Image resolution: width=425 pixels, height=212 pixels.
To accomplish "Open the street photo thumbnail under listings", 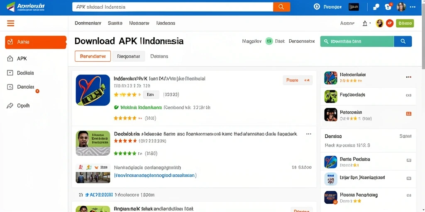I will (93, 177).
